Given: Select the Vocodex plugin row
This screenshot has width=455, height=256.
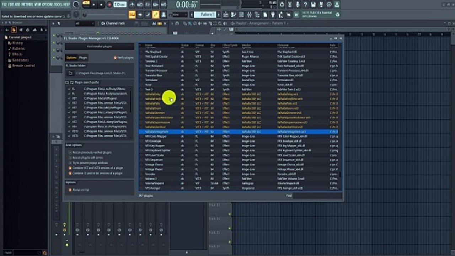Looking at the screenshot, I should tap(238, 174).
